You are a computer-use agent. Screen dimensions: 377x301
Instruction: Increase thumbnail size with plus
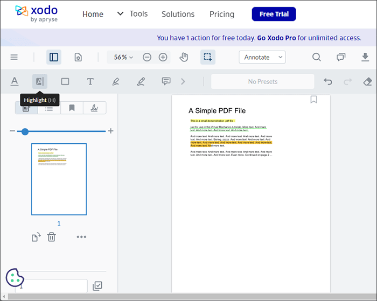(110, 131)
